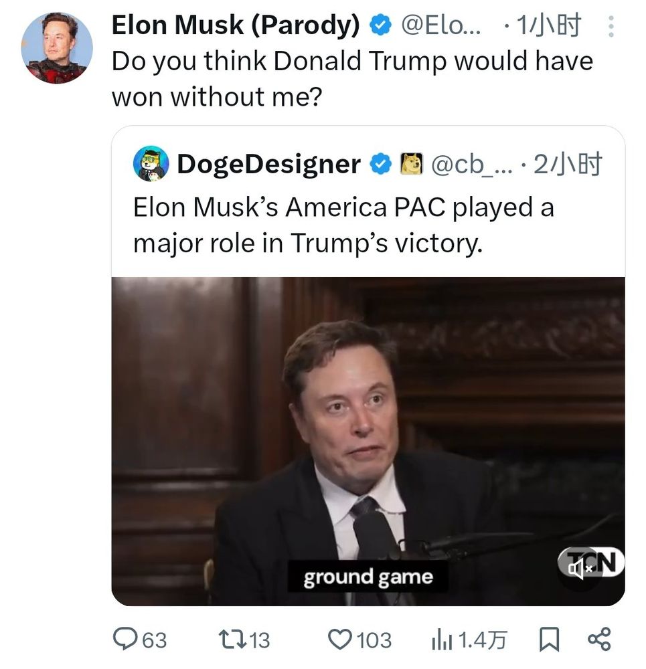Screen dimensions: 646x669
Task: Open Elon Musk (Parody) profile picture
Action: 57,47
